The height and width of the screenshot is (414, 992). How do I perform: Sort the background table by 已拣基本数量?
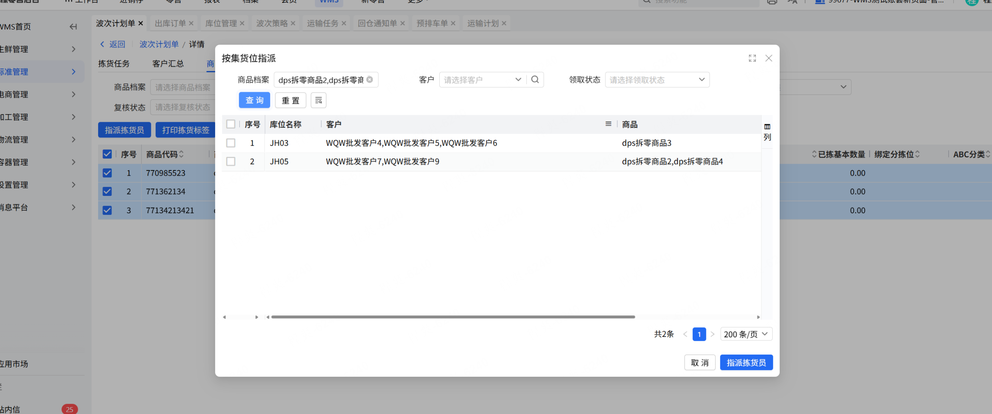(x=814, y=154)
